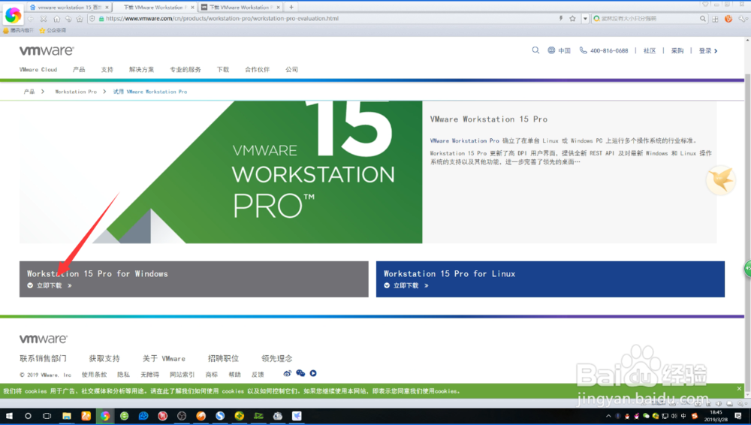Open the Windows Start menu
Image resolution: width=751 pixels, height=425 pixels.
coord(9,416)
